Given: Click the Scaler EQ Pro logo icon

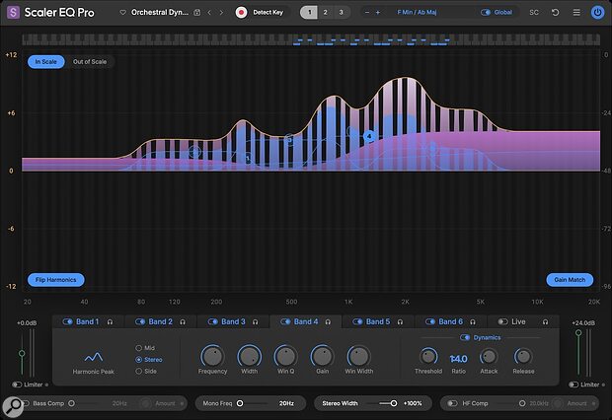Looking at the screenshot, I should (13, 13).
